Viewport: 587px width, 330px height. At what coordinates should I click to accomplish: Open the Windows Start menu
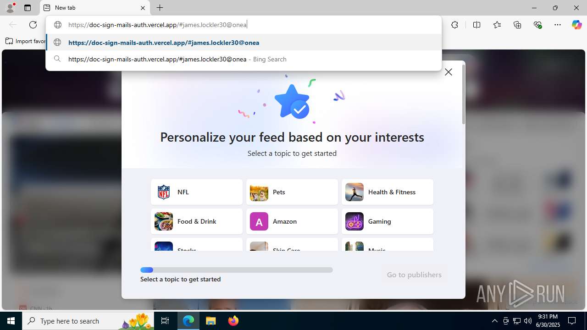[11, 321]
